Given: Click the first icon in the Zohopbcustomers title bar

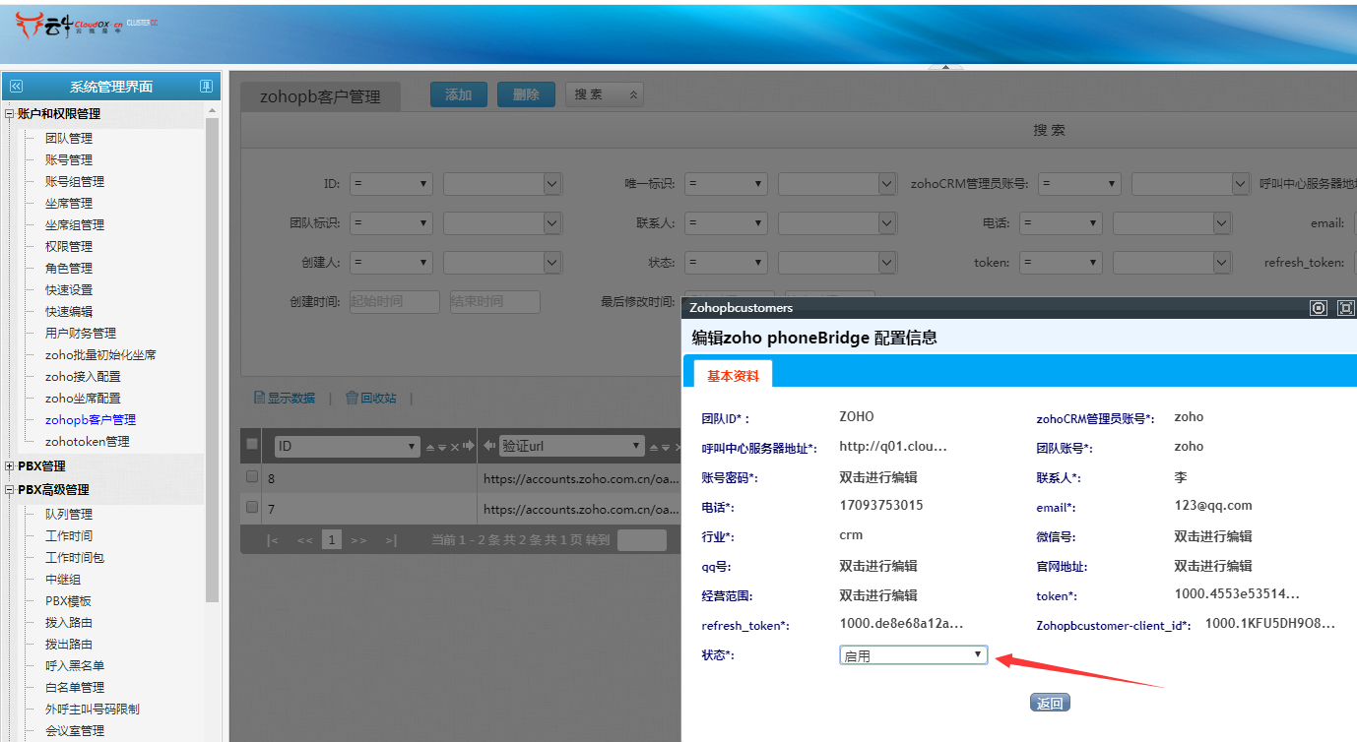Looking at the screenshot, I should pos(1319,308).
